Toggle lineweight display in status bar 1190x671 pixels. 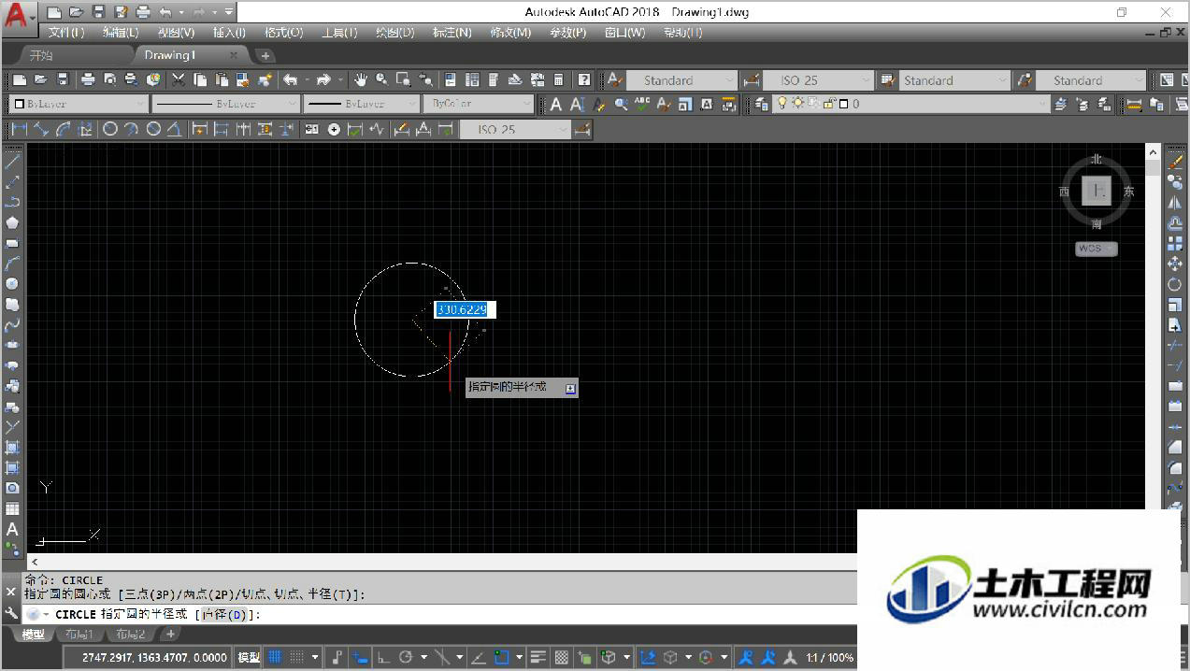click(x=538, y=657)
